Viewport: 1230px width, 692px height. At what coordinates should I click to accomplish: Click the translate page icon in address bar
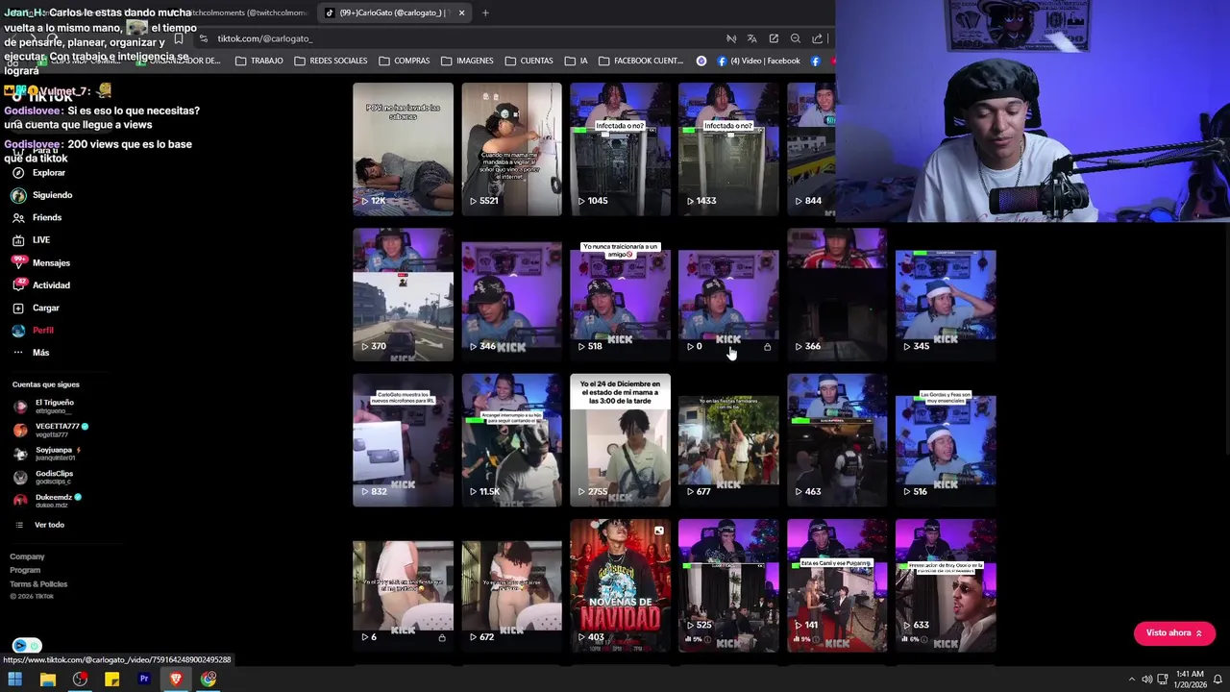click(x=752, y=38)
